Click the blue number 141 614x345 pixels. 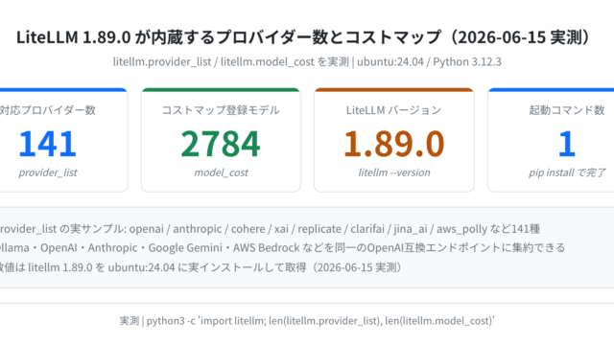48,144
